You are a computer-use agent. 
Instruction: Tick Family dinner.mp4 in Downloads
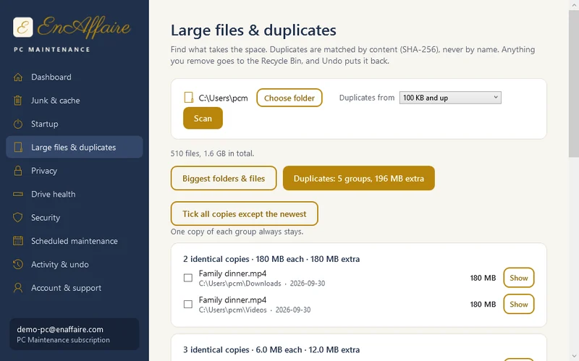[188, 278]
